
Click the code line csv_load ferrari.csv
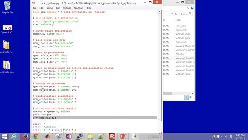coord(53,46)
